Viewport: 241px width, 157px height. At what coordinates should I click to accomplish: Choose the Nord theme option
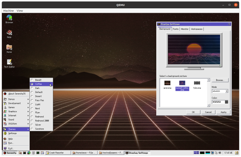(37, 108)
